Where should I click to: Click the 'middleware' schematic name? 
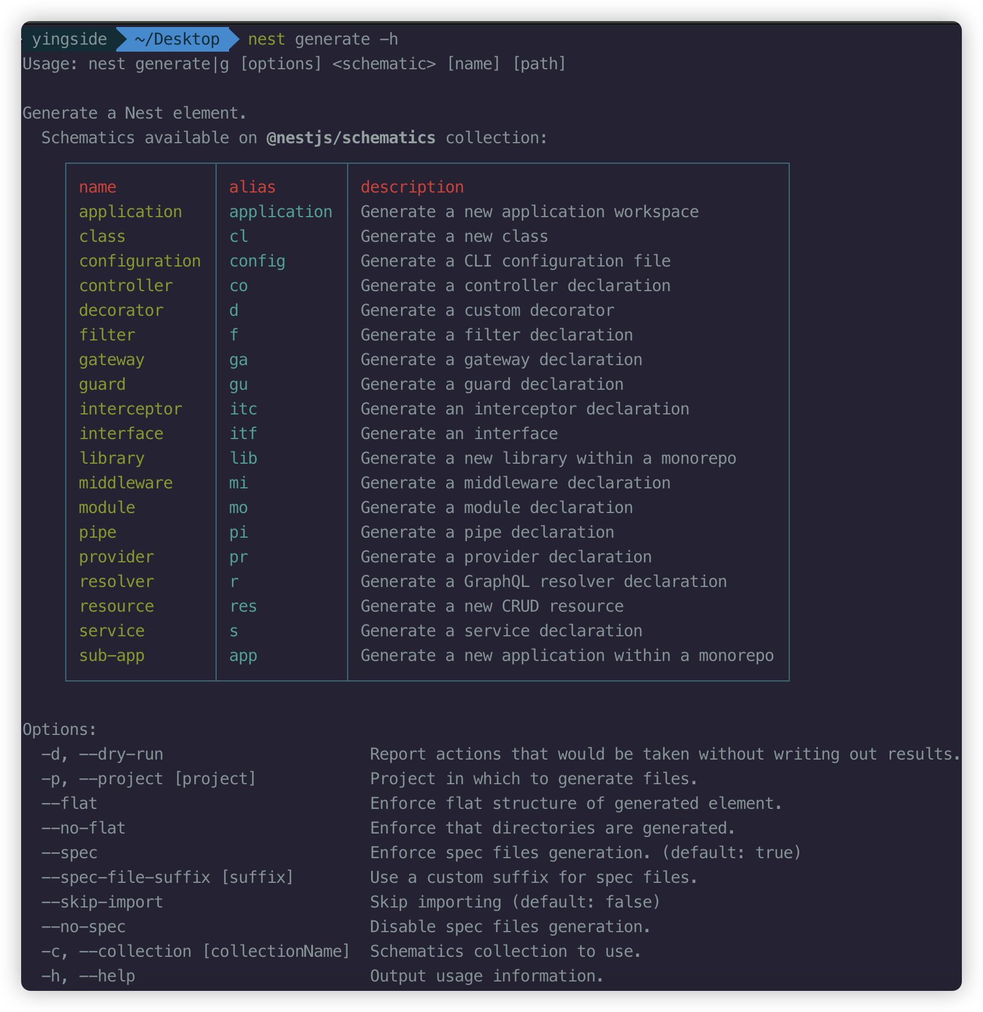[x=126, y=483]
